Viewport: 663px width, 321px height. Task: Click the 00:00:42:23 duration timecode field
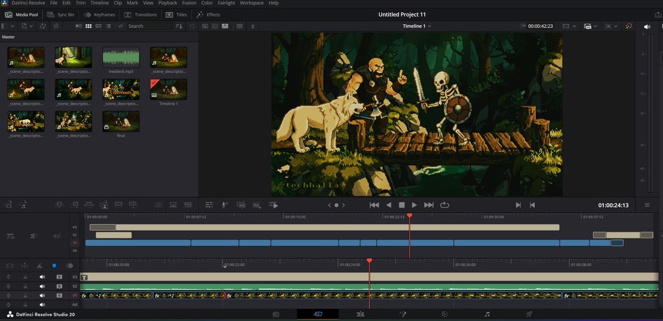click(540, 26)
